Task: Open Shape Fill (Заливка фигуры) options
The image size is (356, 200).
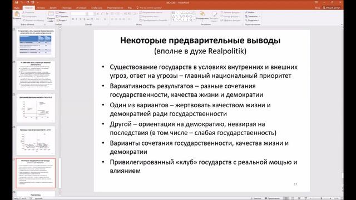Action: tap(230, 12)
